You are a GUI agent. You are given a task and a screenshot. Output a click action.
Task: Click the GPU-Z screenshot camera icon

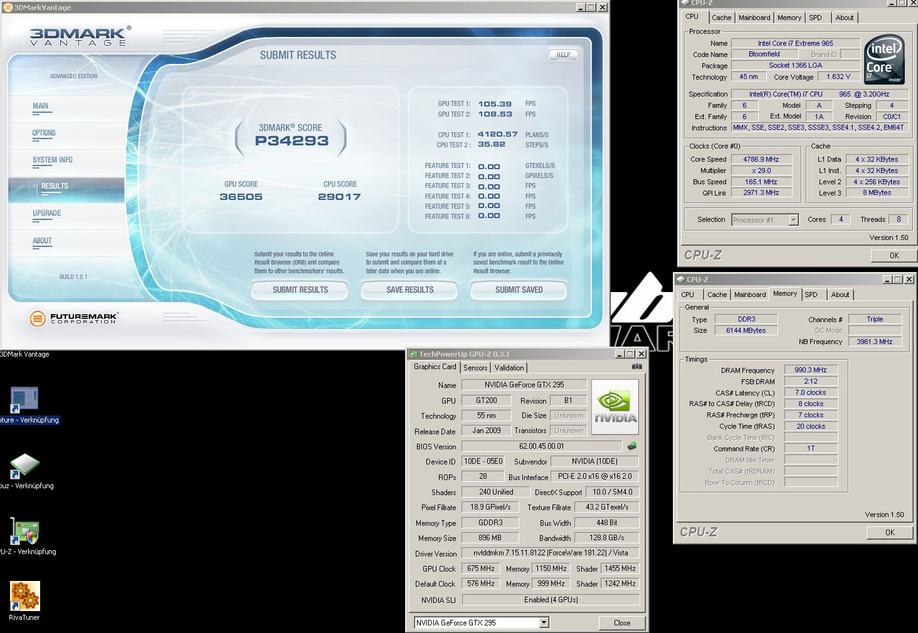coord(637,367)
